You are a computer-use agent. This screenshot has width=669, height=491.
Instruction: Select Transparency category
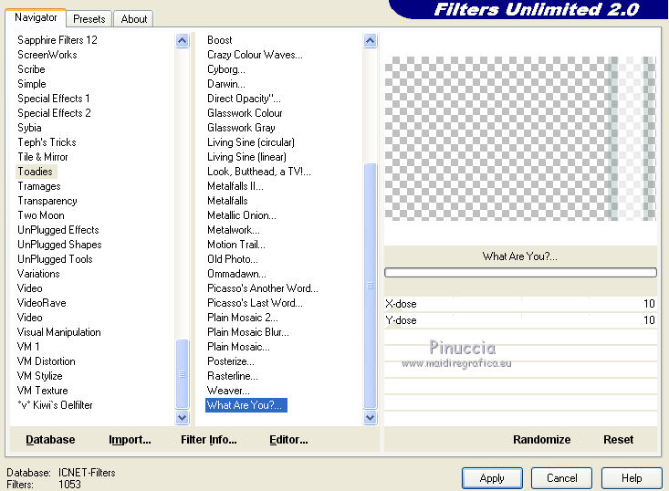point(47,201)
